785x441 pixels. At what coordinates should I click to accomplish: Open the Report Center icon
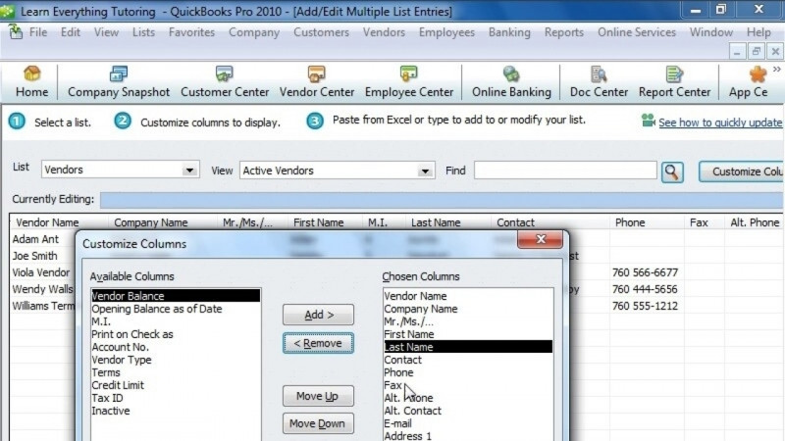pos(674,82)
